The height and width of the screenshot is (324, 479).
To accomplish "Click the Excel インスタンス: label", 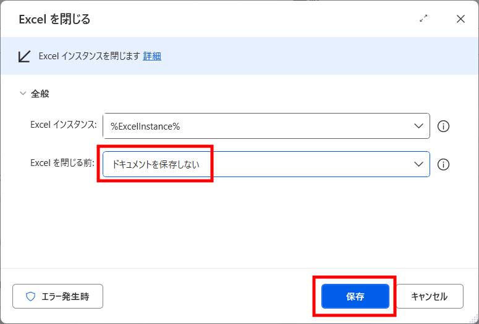I will click(64, 125).
